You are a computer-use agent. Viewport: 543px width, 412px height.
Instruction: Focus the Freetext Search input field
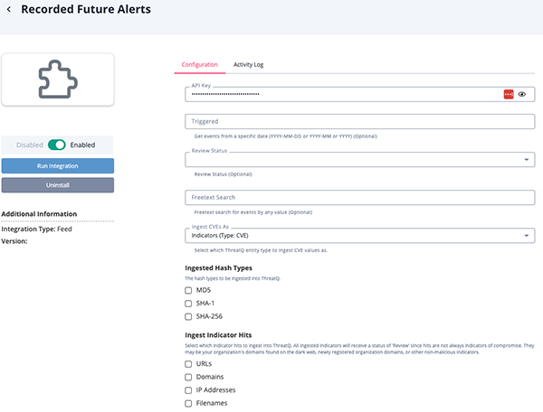pos(359,197)
